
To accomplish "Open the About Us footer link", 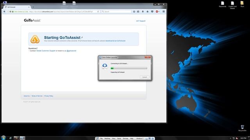I will (27, 96).
